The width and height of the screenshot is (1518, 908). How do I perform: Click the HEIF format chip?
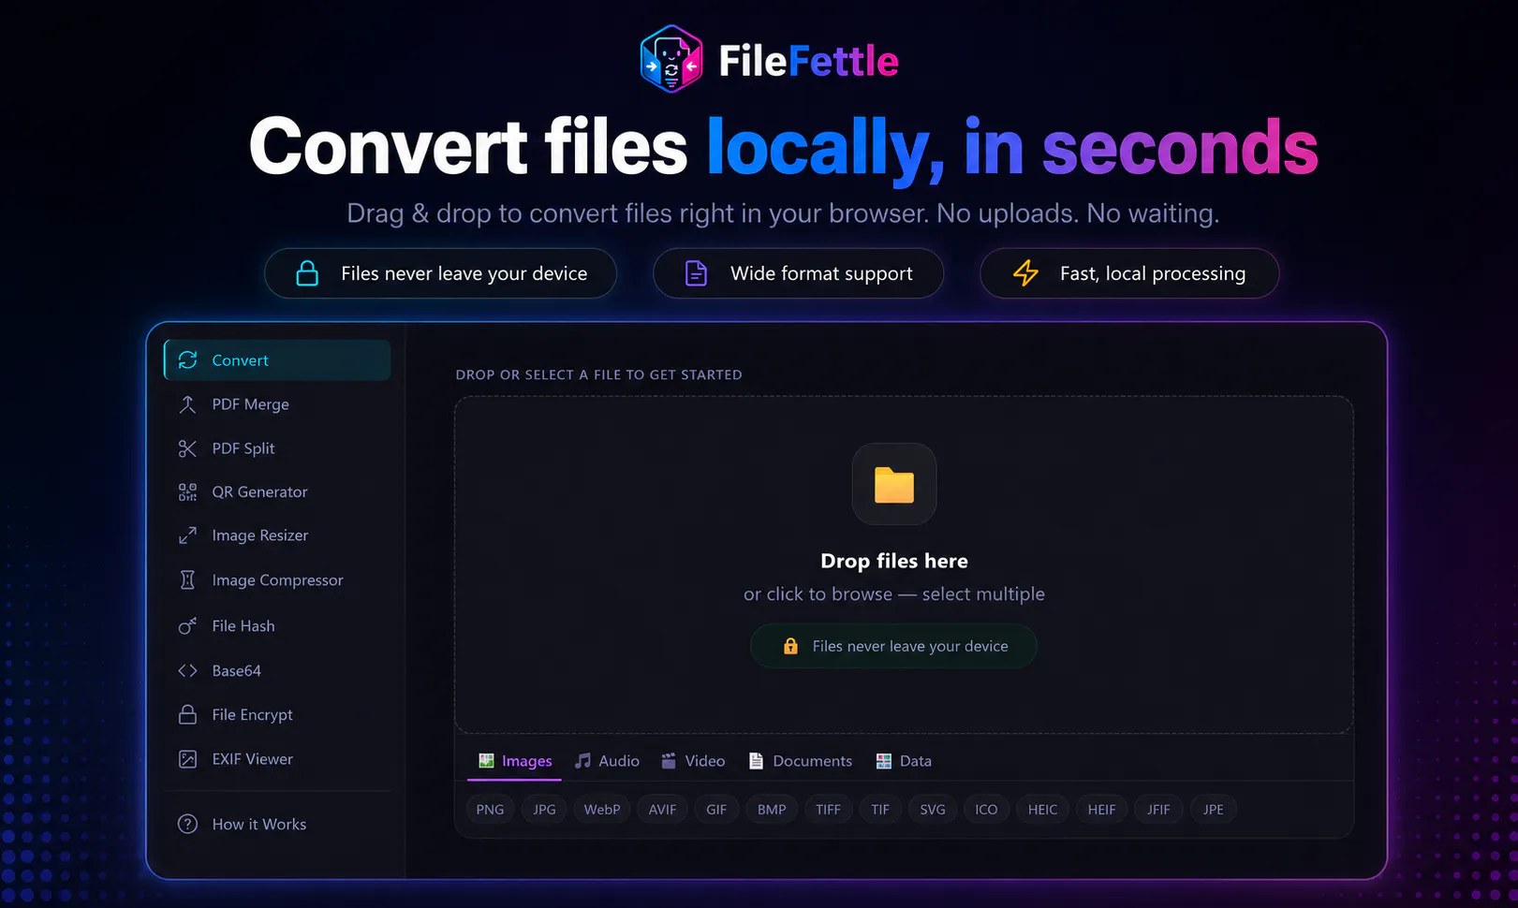point(1101,810)
